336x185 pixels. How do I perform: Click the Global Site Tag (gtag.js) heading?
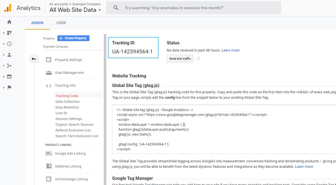click(136, 86)
